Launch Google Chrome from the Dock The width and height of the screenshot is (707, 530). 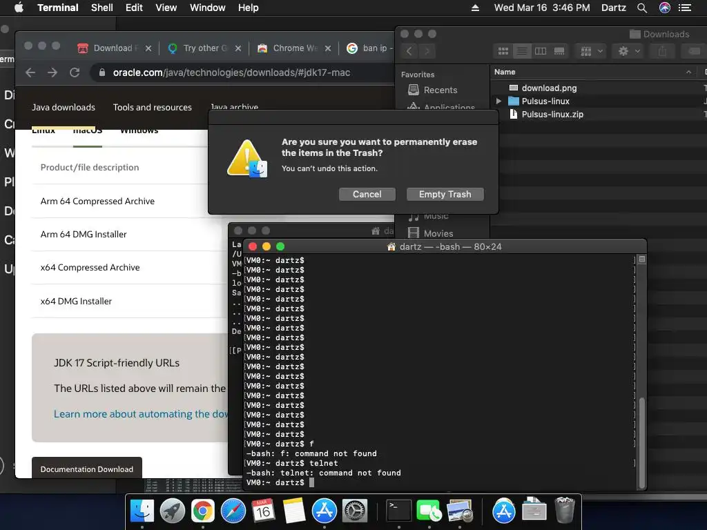(203, 511)
